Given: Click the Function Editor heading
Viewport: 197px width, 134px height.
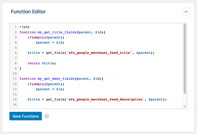Looking at the screenshot, I should (x=28, y=12).
